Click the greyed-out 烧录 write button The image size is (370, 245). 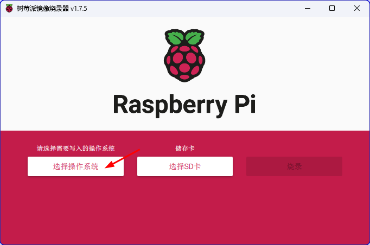pyautogui.click(x=294, y=166)
